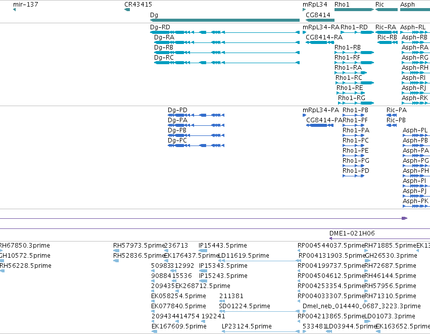This screenshot has width=430, height=334.
Task: Click protein Rho1-PE
Action: pos(354,156)
